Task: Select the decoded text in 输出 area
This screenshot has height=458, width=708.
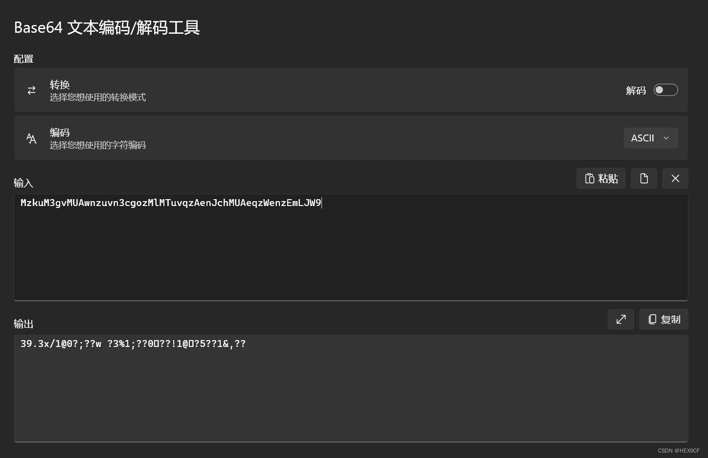Action: [x=133, y=343]
